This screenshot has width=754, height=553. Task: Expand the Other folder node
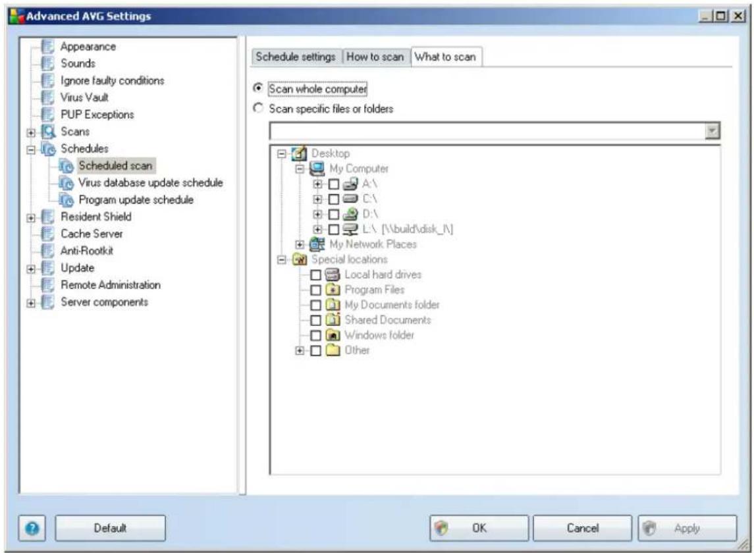point(300,350)
